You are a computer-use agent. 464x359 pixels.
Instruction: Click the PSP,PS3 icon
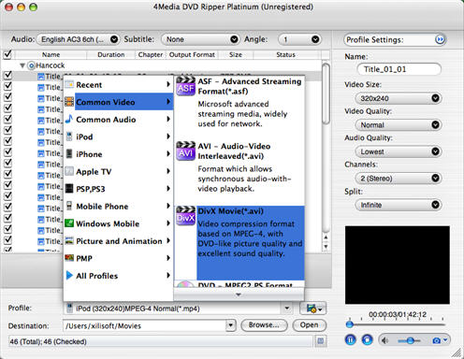[x=69, y=189]
